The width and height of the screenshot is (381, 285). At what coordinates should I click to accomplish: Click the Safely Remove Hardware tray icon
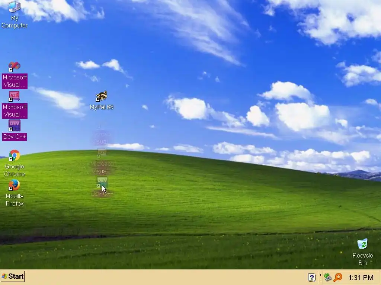click(328, 277)
